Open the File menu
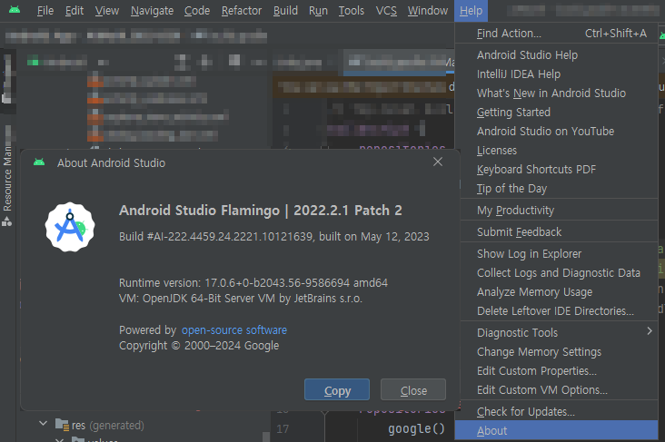 coord(45,11)
